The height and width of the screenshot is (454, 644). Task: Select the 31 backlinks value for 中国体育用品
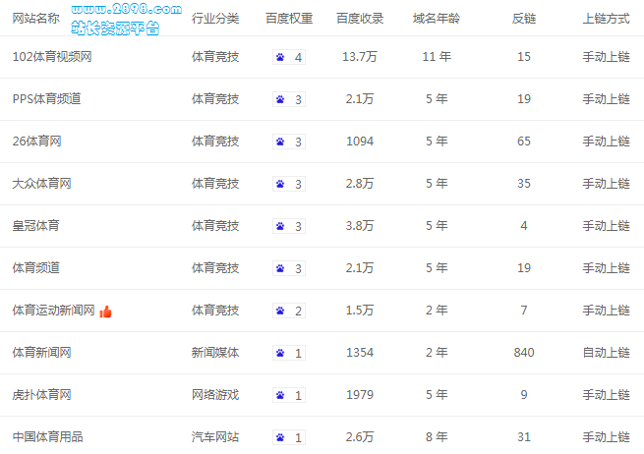click(x=524, y=437)
